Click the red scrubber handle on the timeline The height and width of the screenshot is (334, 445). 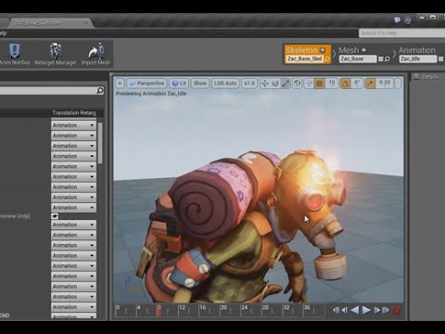pos(159,311)
